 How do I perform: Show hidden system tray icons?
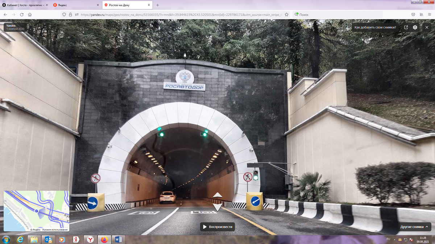pos(395,240)
